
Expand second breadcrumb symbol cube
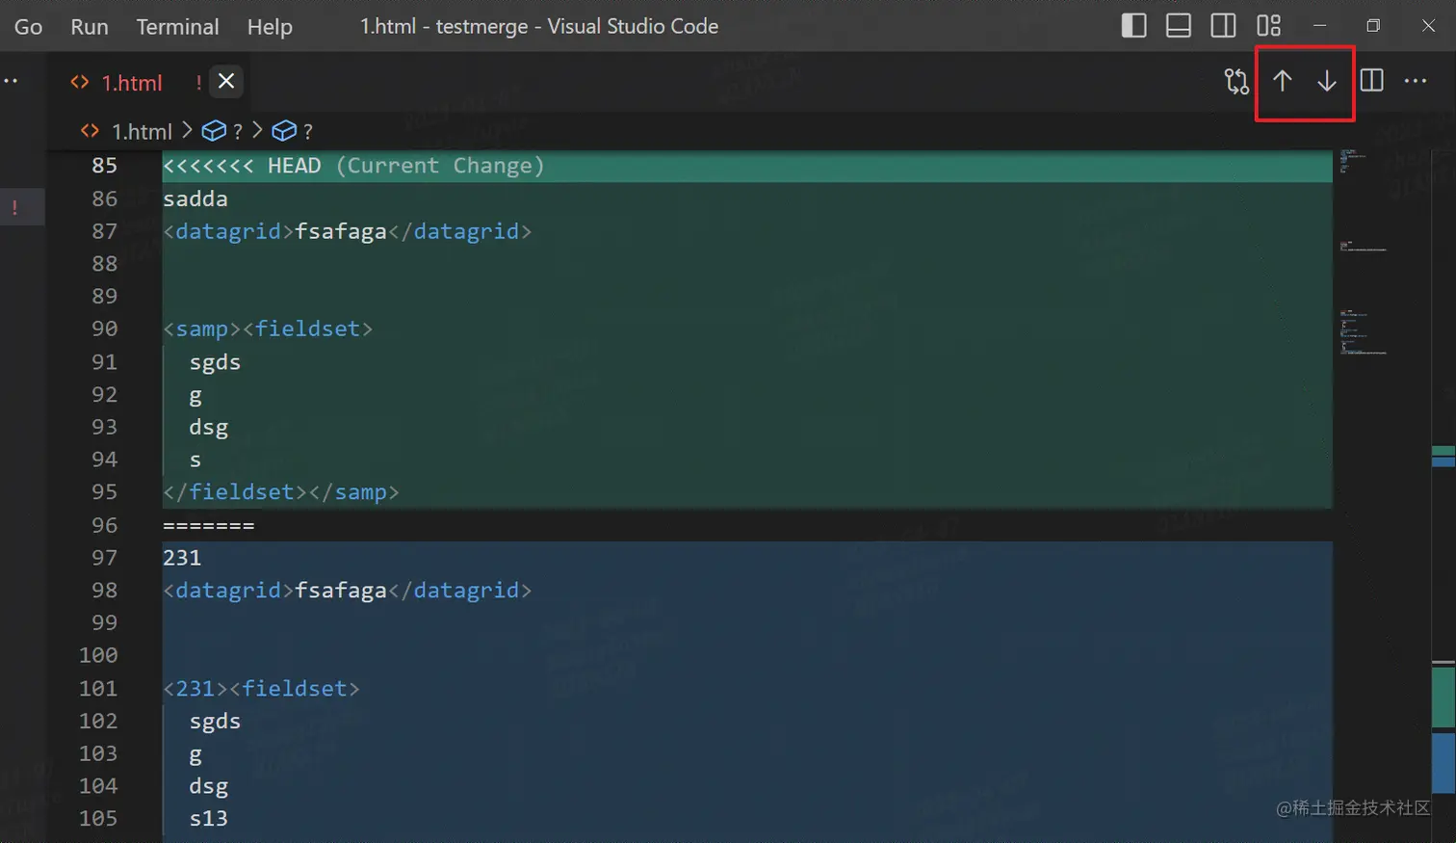point(284,131)
